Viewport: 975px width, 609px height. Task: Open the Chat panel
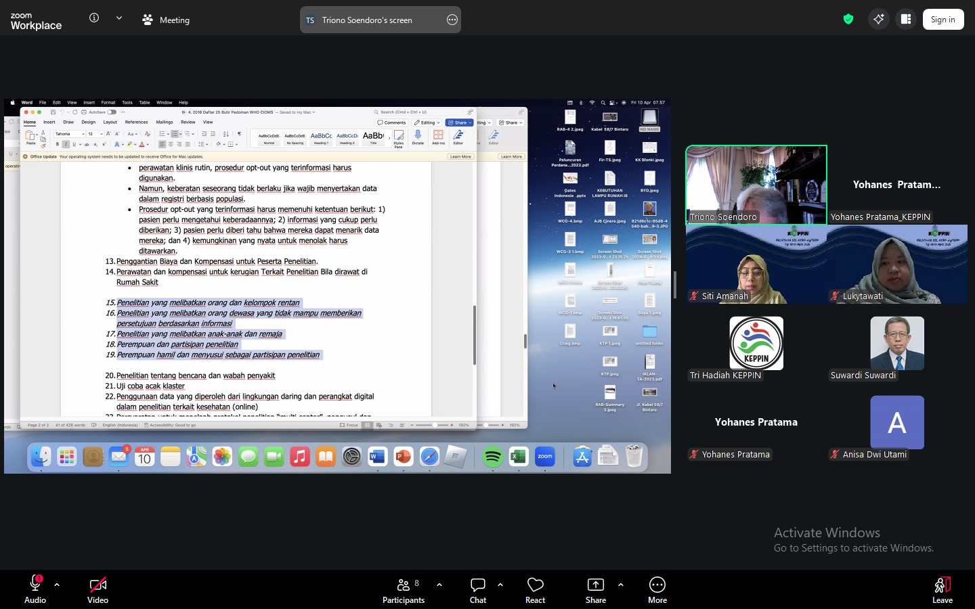(x=478, y=589)
